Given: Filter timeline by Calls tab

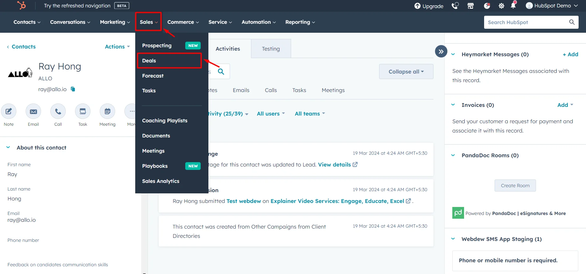Looking at the screenshot, I should click(271, 90).
